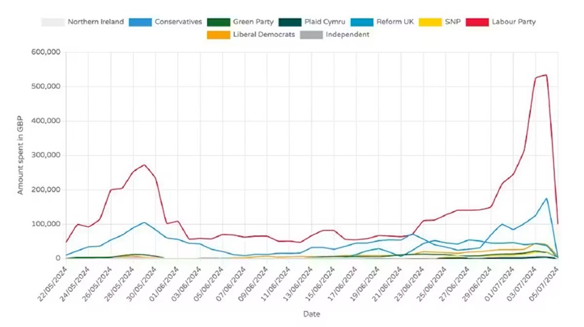Screen dimensions: 584x327
Task: Click the 'Amount spent in GBP' axis title
Action: point(20,155)
